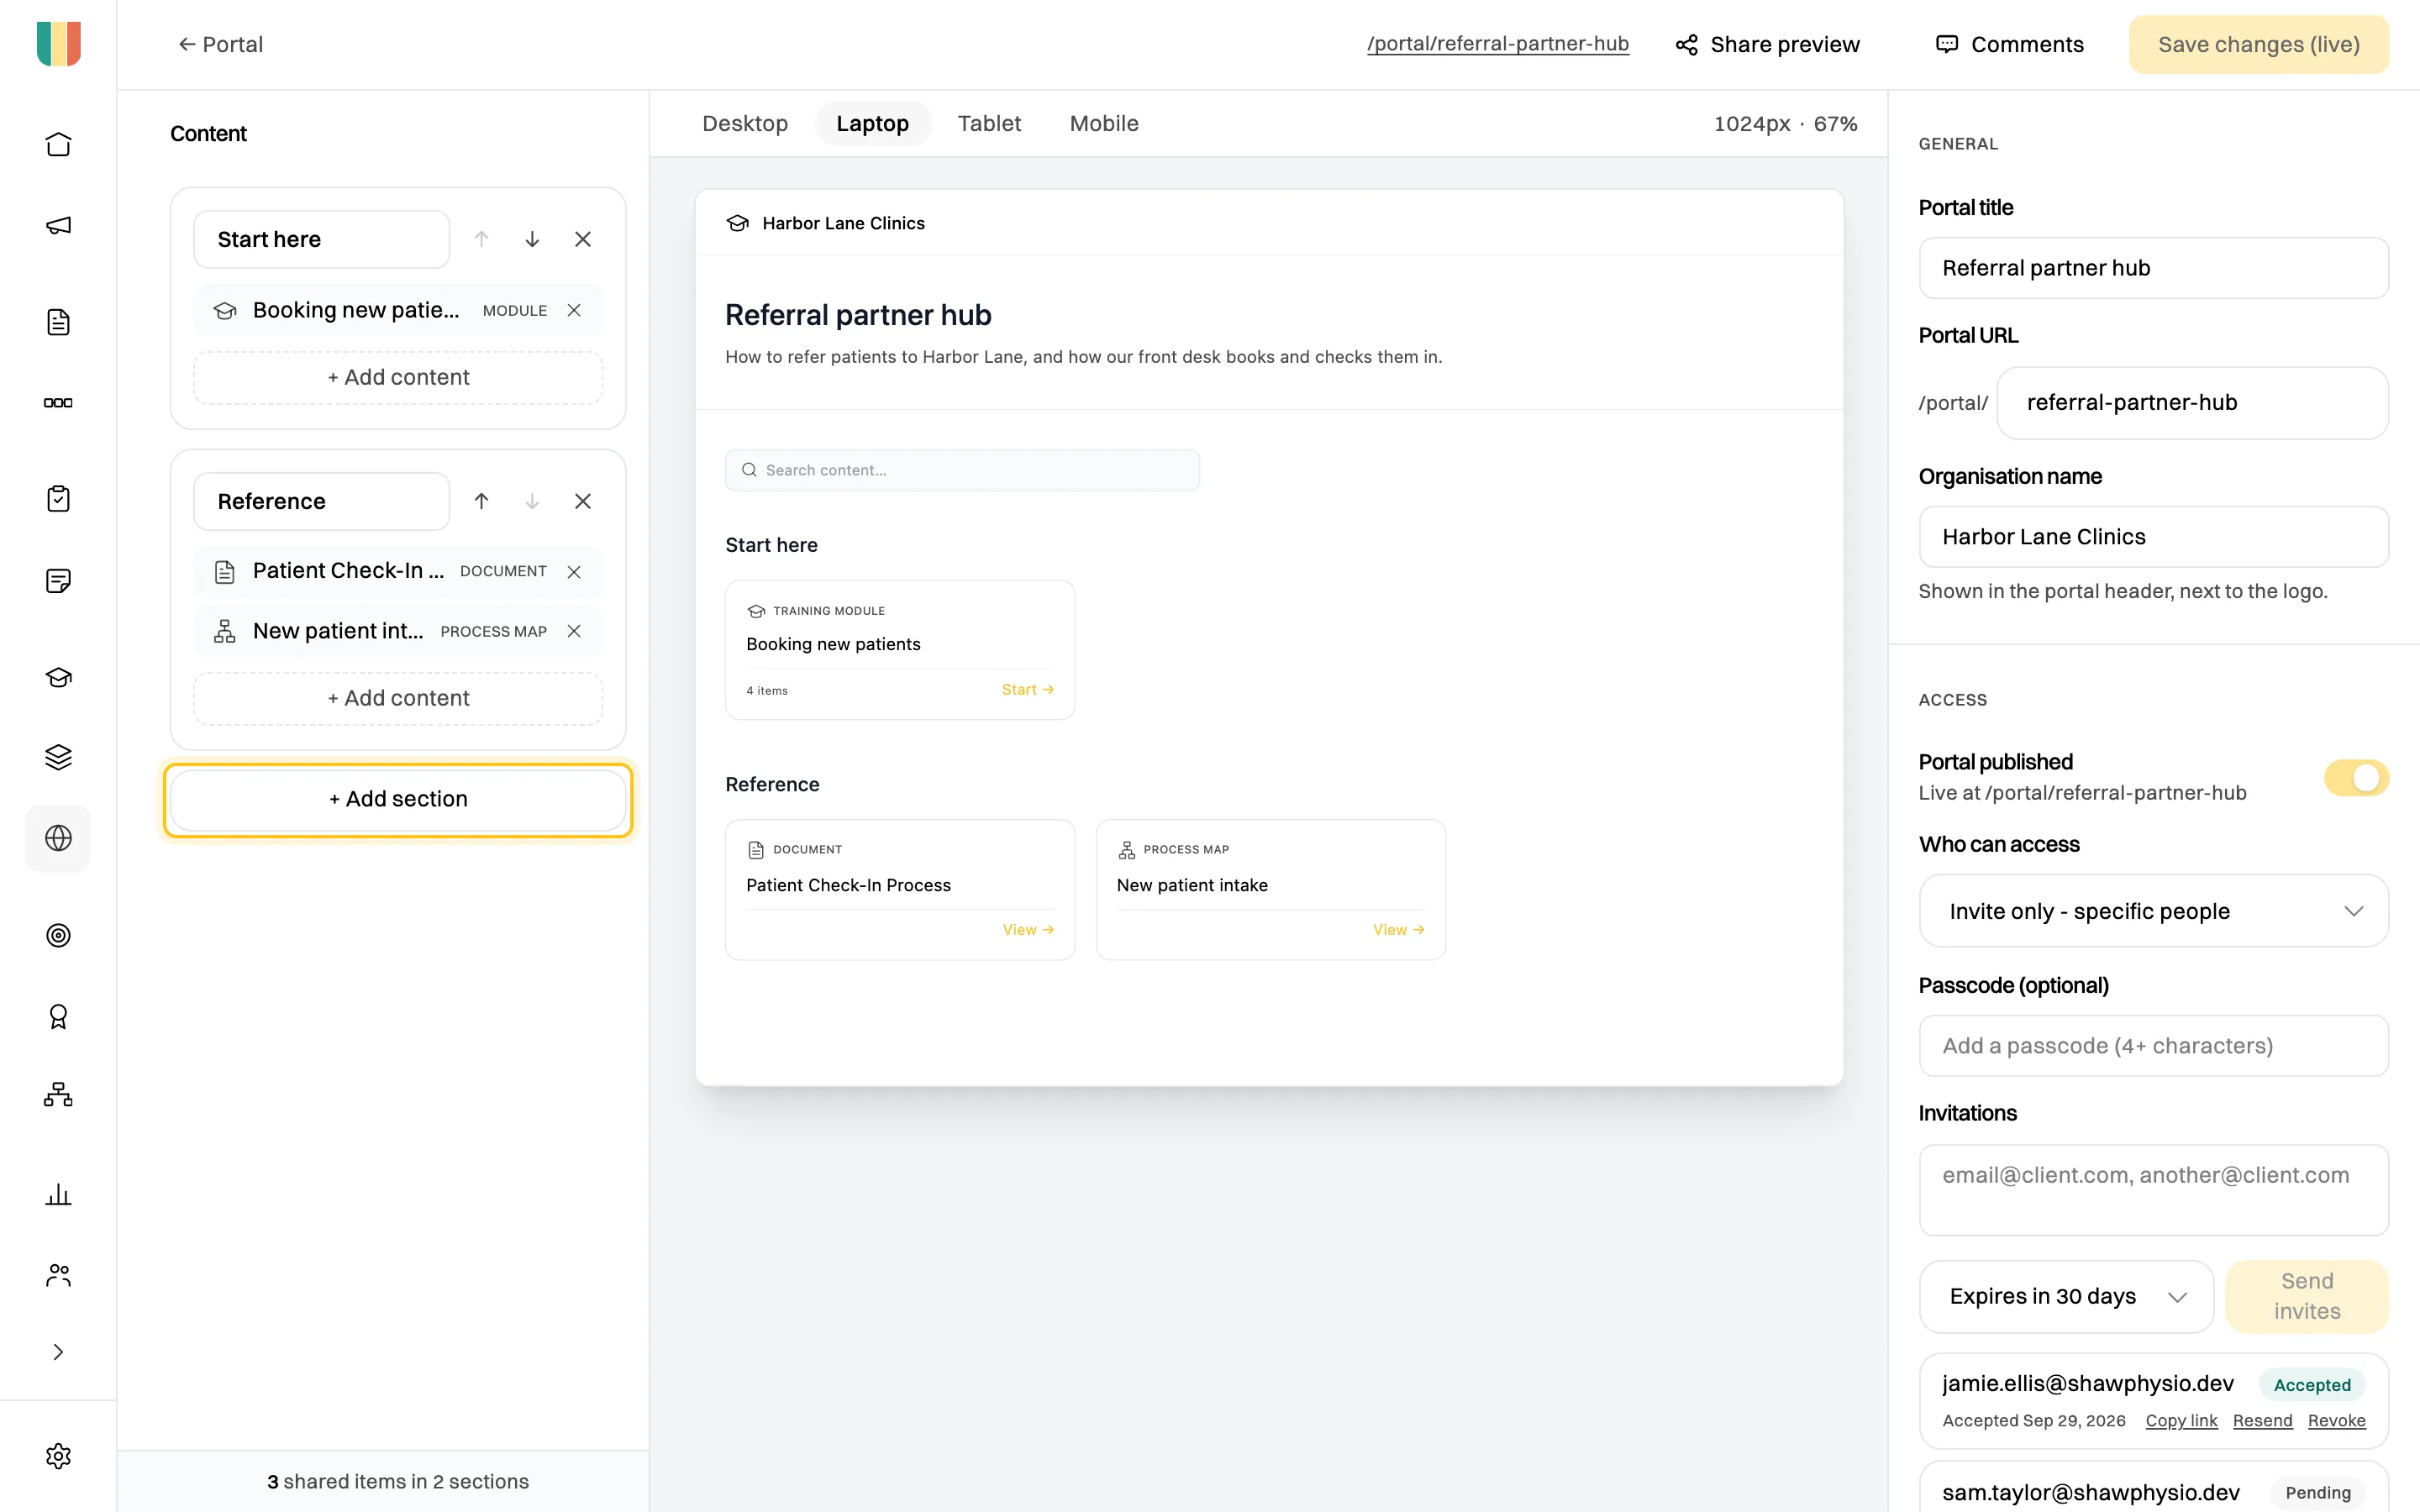Open Expires in 30 days dropdown

click(2066, 1296)
